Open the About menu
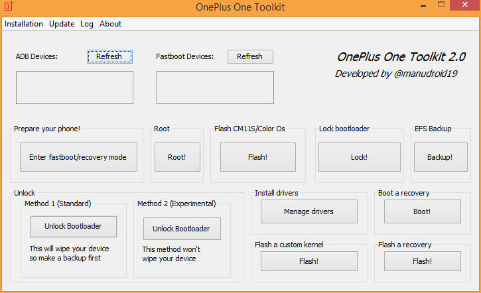 click(x=110, y=24)
